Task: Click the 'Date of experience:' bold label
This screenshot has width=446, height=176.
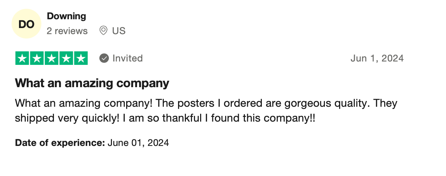Action: click(60, 143)
